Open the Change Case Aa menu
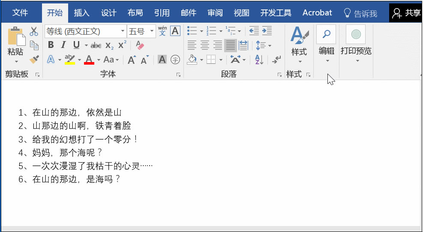Viewport: 423px width, 232px height. (x=111, y=59)
